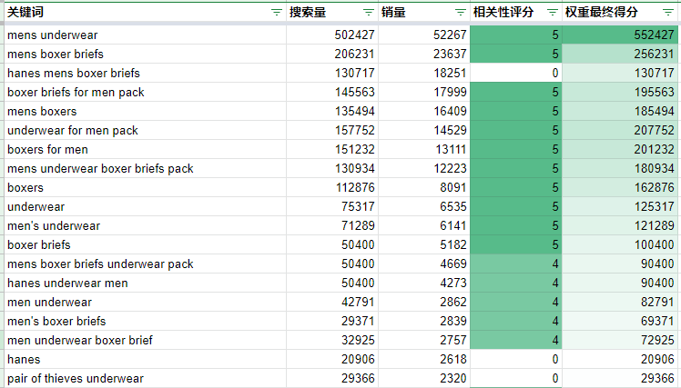
Task: Select the "hanes mens boxer briefs" cell
Action: tap(73, 73)
